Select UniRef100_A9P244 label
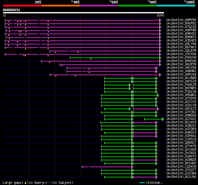This screenshot has width=198, height=185. coord(181,75)
